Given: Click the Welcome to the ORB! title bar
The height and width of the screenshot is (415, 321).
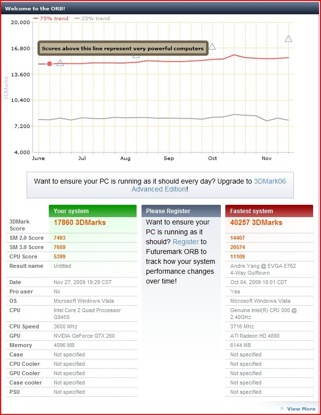Looking at the screenshot, I should pyautogui.click(x=160, y=8).
